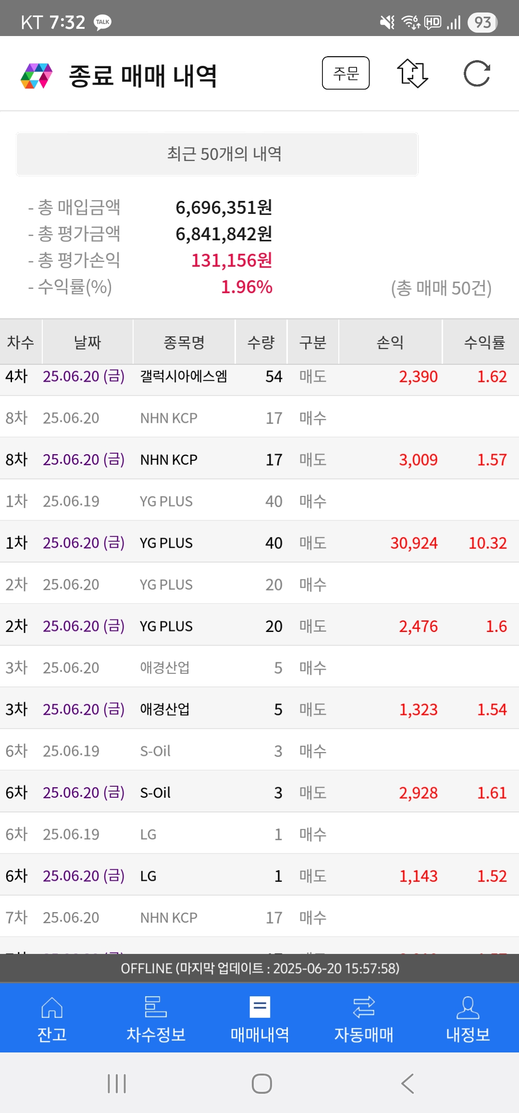The height and width of the screenshot is (1113, 519).
Task: Switch to the 차수정보 tab
Action: click(156, 1019)
